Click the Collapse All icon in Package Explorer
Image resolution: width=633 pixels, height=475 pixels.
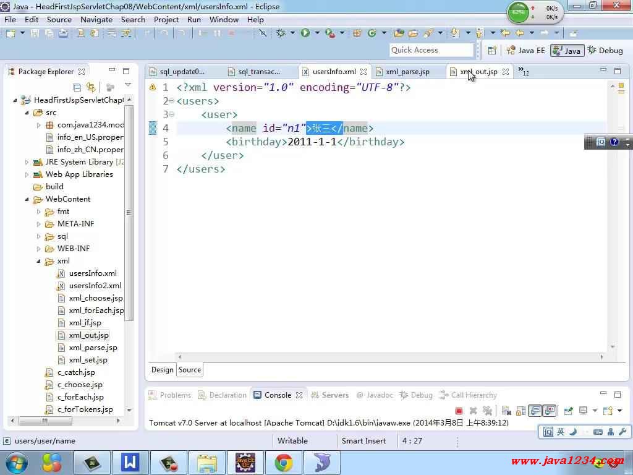[77, 87]
